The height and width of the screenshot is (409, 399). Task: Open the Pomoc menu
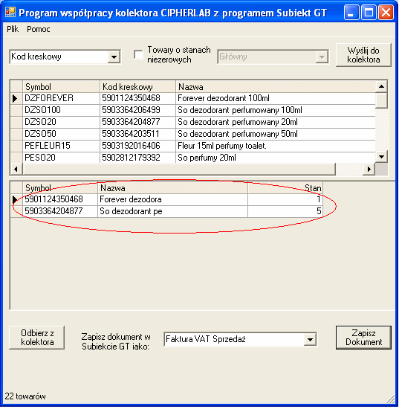point(39,29)
